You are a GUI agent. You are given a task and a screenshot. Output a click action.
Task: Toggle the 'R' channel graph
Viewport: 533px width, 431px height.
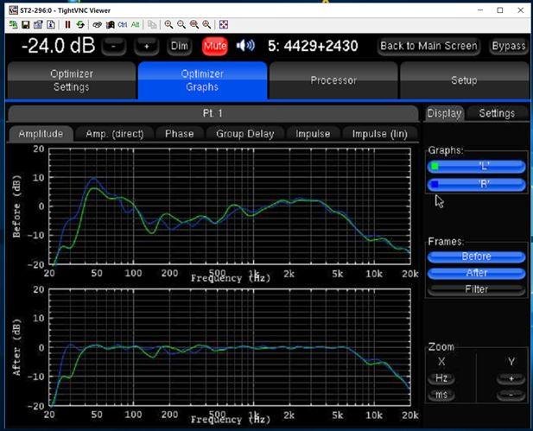pyautogui.click(x=476, y=185)
